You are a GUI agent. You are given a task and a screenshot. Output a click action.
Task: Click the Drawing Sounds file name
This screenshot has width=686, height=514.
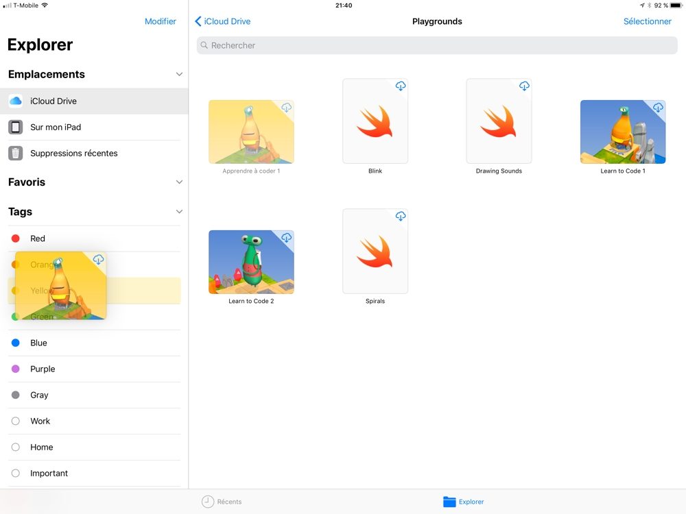pyautogui.click(x=499, y=171)
